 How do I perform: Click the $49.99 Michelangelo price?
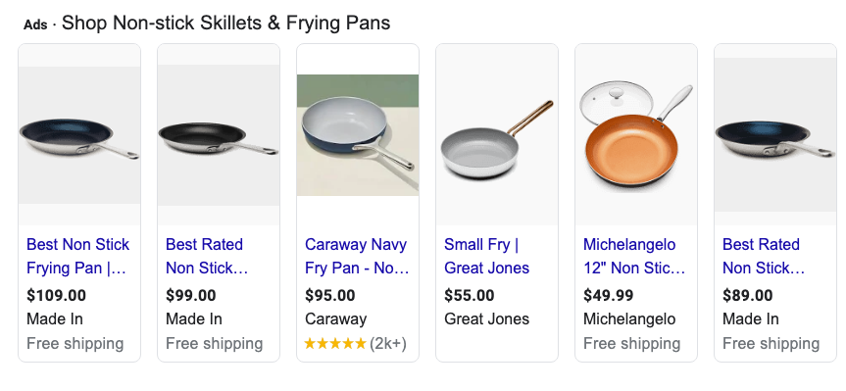(x=609, y=296)
